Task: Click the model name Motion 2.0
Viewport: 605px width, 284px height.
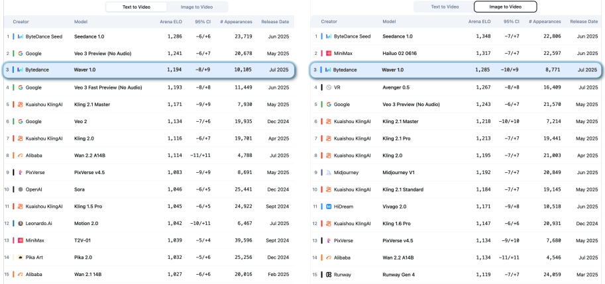Action: coord(86,224)
